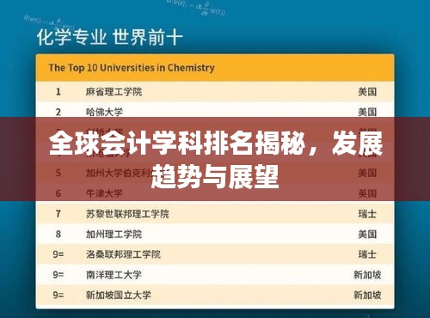
Task: Click rank 9= beside 洛桑联邦理工学院
Action: point(58,254)
